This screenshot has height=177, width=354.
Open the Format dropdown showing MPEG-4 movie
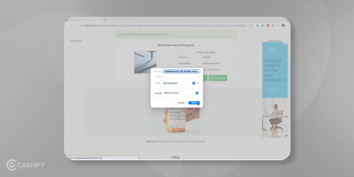coord(181,93)
